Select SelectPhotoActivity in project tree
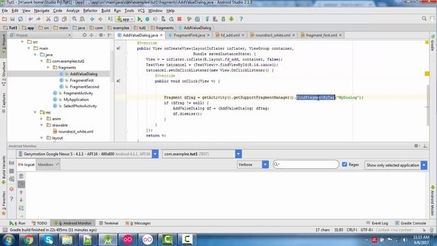437x246 pixels. 80,106
